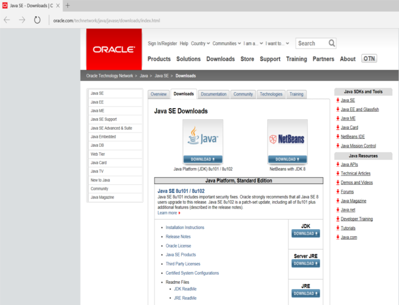This screenshot has width=399, height=305.
Task: Switch to the Technologies tab
Action: (271, 94)
